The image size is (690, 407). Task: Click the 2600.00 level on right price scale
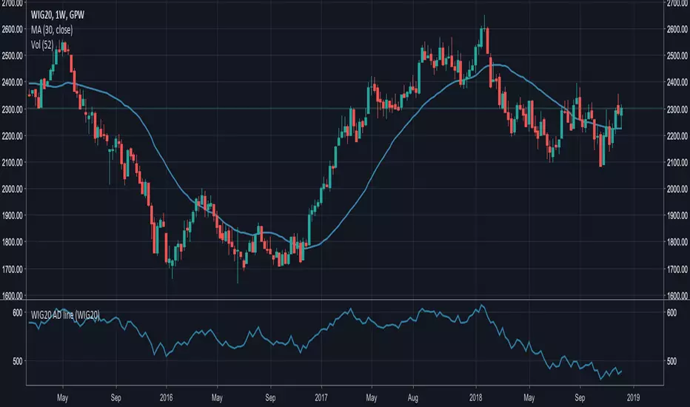(677, 30)
